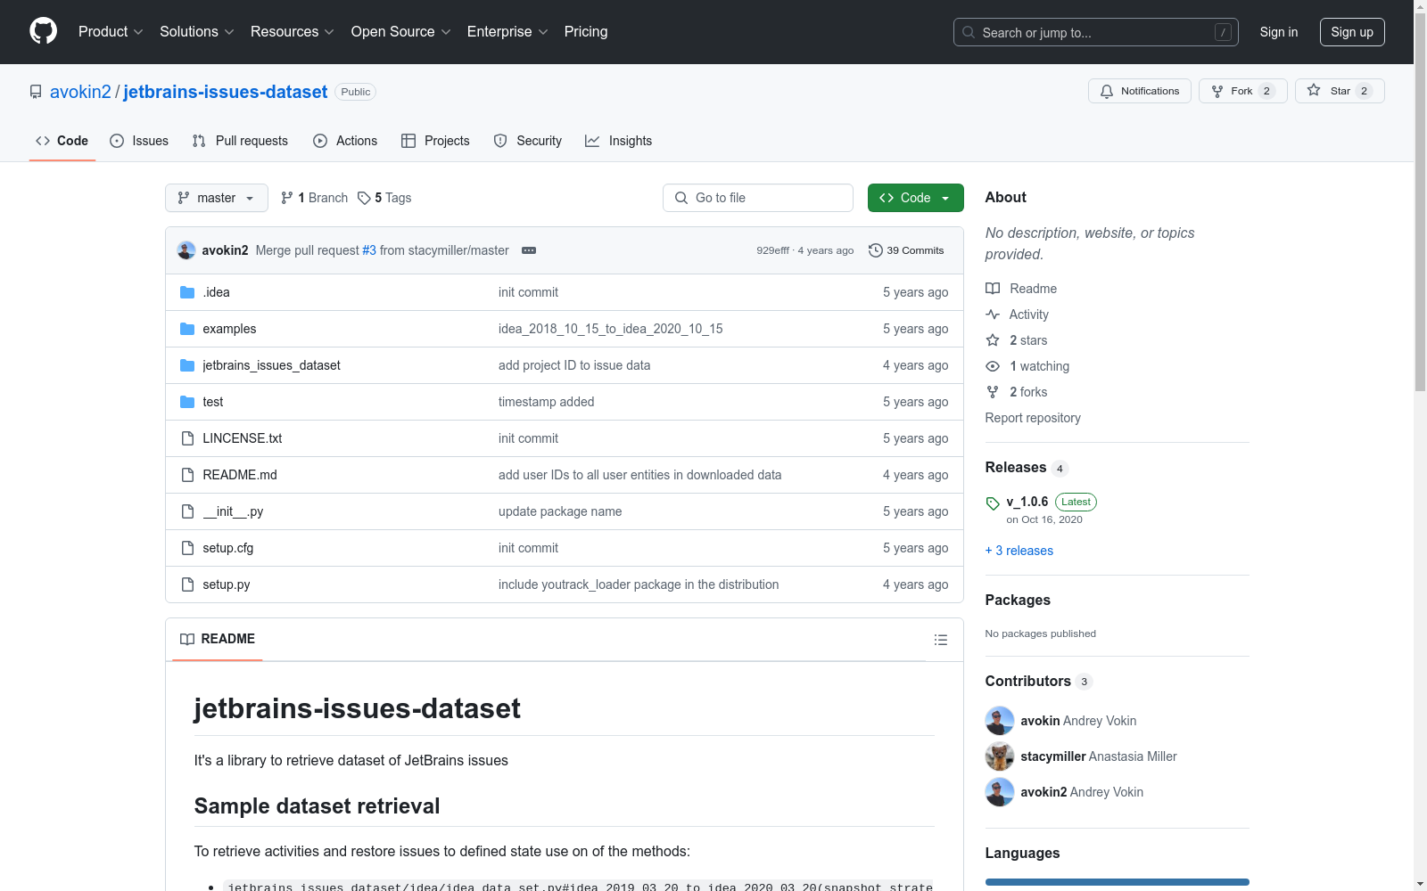Click the Activity pulse icon

coord(993,315)
